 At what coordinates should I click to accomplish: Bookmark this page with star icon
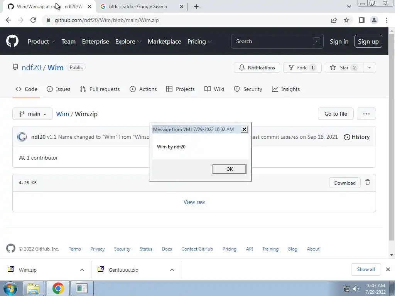[x=346, y=20]
